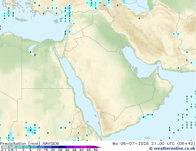
Task: Click the '15' legend value
Action: [x=46, y=150]
